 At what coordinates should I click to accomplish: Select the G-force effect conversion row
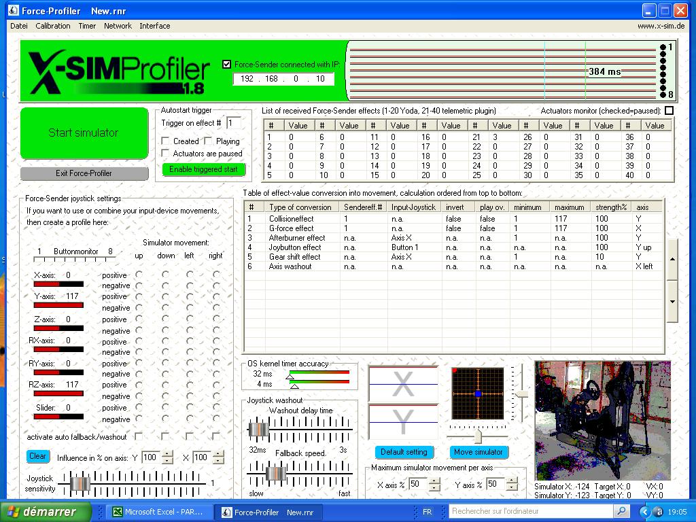453,228
